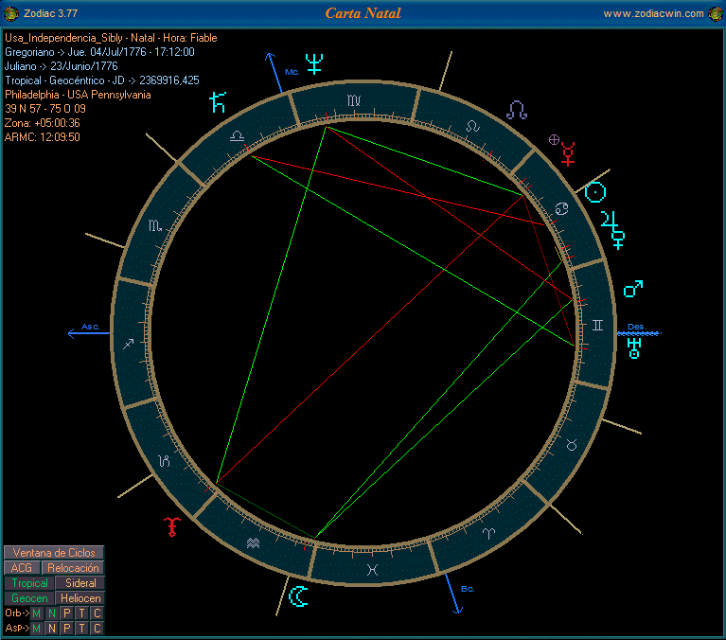
Task: Click the 'Gregoriano -> Jue. 04/Jul/1776' line
Action: [99, 52]
